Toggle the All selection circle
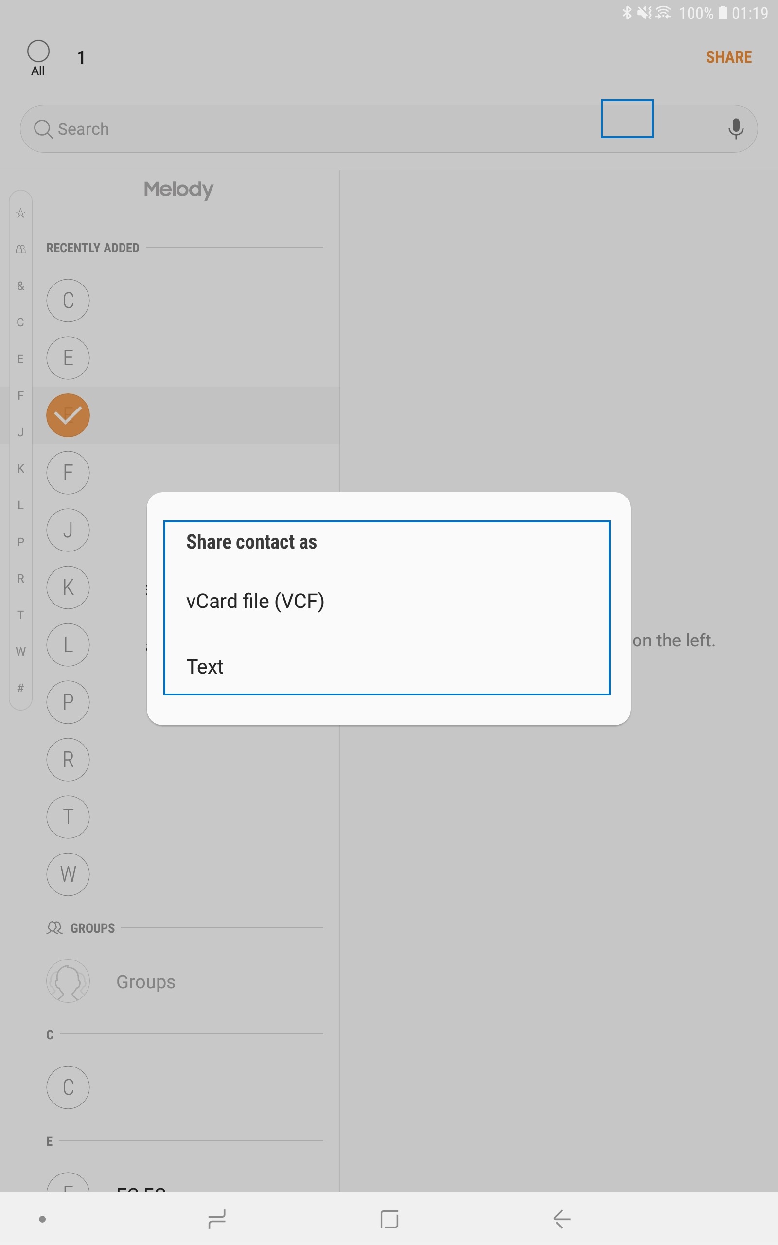The image size is (778, 1245). pyautogui.click(x=38, y=52)
